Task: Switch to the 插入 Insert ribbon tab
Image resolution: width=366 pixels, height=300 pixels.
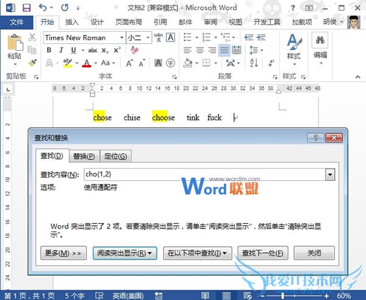Action: [x=72, y=22]
